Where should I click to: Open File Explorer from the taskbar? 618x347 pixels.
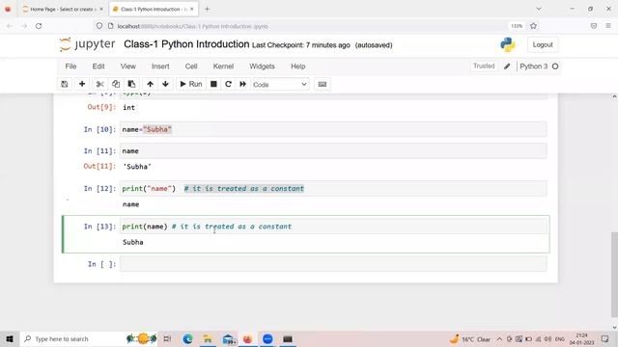(x=208, y=338)
